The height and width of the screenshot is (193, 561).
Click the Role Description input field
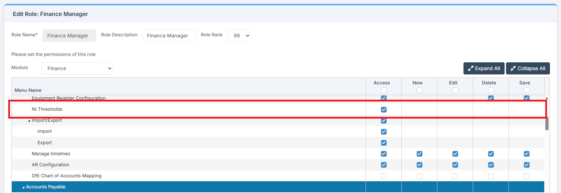click(x=169, y=36)
